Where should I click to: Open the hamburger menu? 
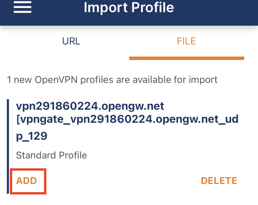pos(22,7)
